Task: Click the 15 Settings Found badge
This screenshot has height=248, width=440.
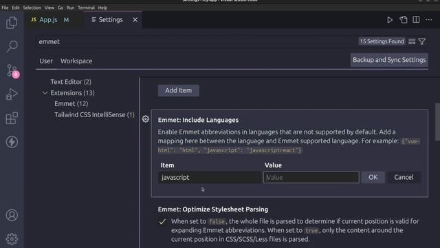Action: (382, 41)
